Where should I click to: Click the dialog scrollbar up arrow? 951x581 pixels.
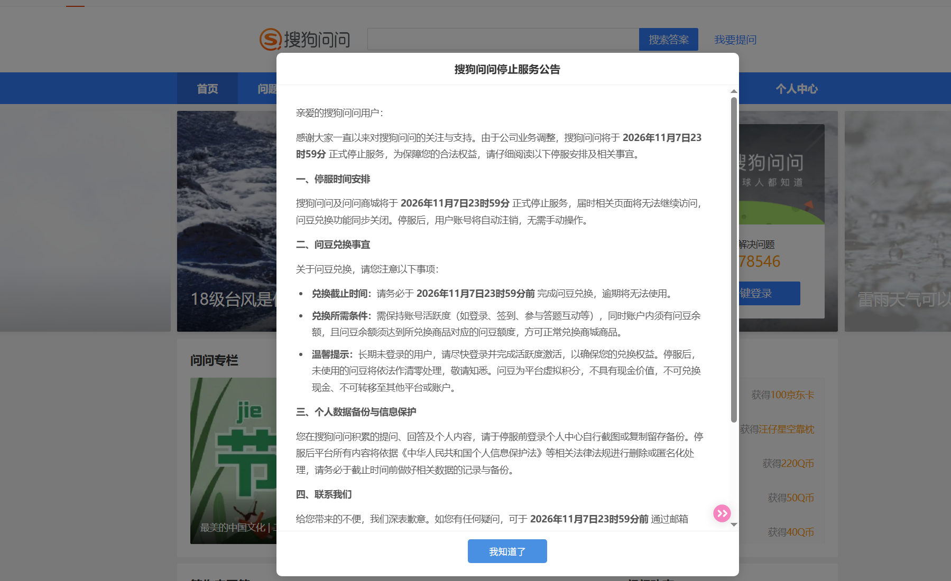point(734,91)
